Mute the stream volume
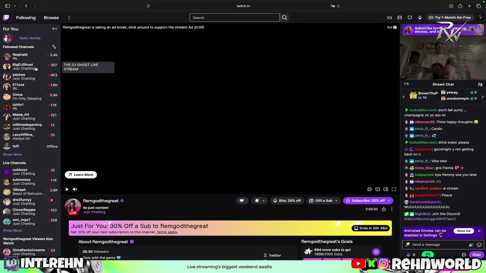This screenshot has width=486, height=273. [x=75, y=189]
